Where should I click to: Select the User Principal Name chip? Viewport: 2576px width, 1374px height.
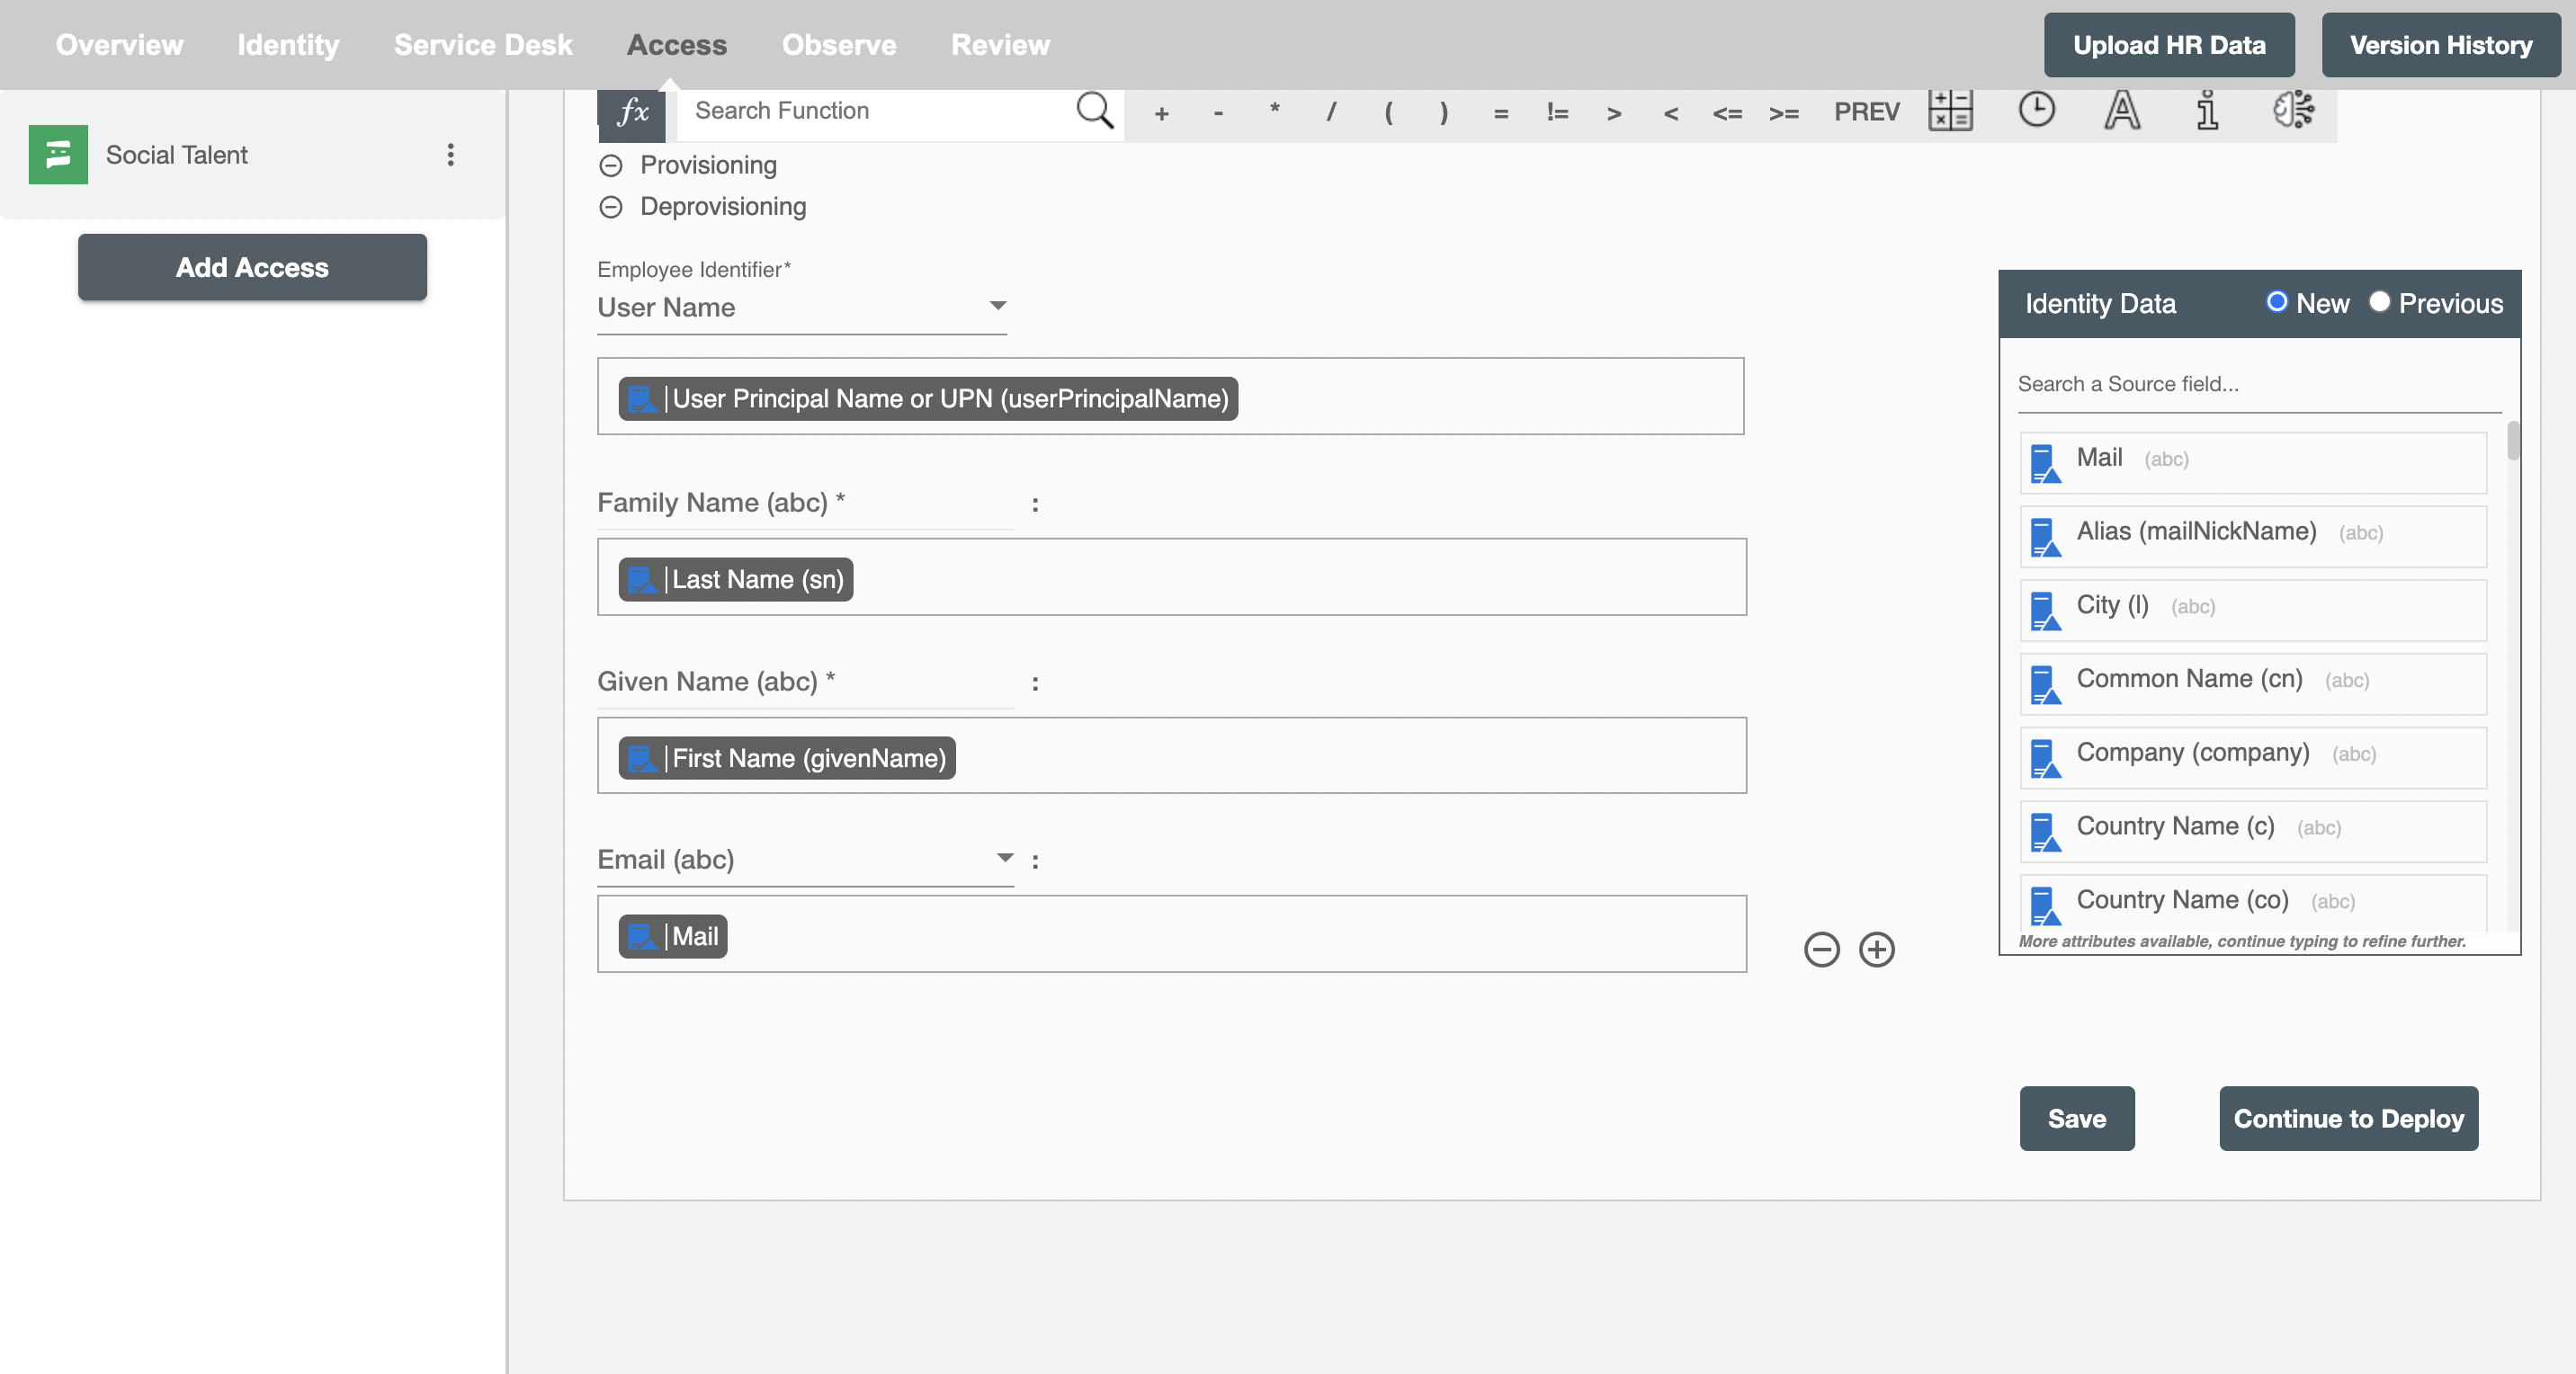928,399
